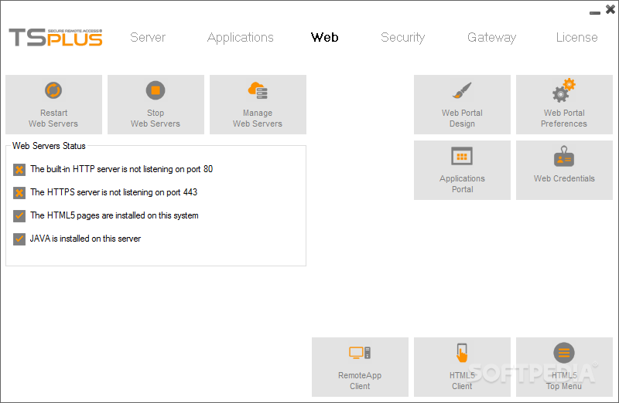Viewport: 619px width, 403px height.
Task: Close the TSplus window
Action: click(x=610, y=9)
